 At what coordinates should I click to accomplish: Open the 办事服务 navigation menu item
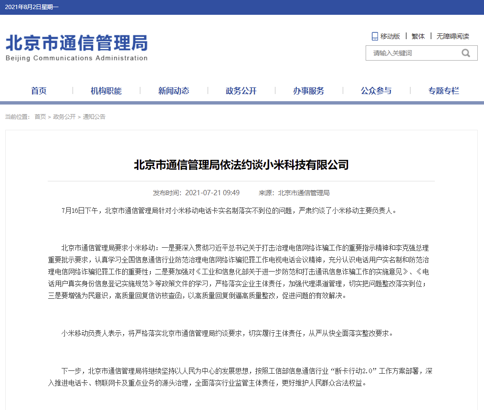pyautogui.click(x=309, y=91)
